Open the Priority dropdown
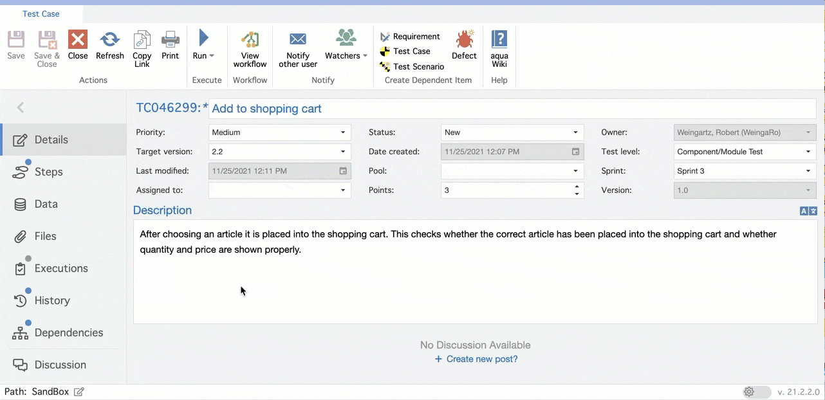The width and height of the screenshot is (825, 400). [342, 132]
